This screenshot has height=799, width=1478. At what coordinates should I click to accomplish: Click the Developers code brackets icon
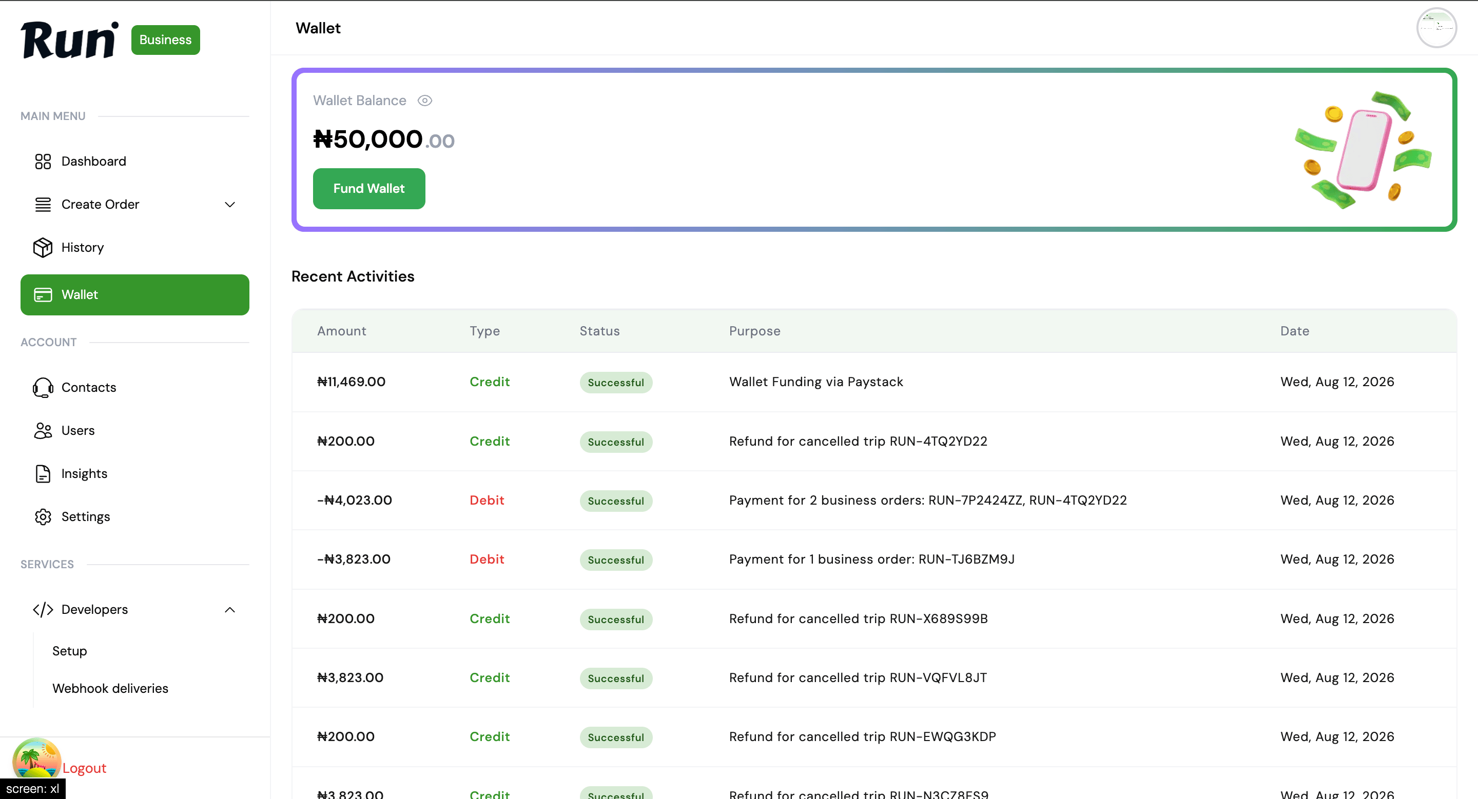coord(43,609)
